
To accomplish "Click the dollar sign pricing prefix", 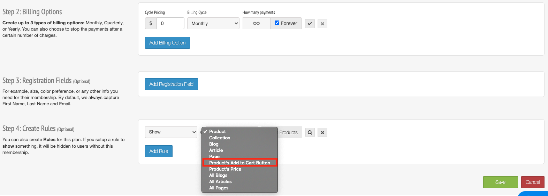I will 151,23.
